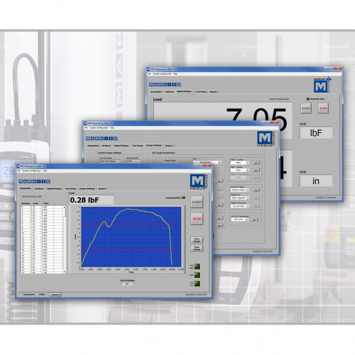This screenshot has height=355, width=355.
Task: Select reading row 10 in the data table
Action: pos(42,232)
